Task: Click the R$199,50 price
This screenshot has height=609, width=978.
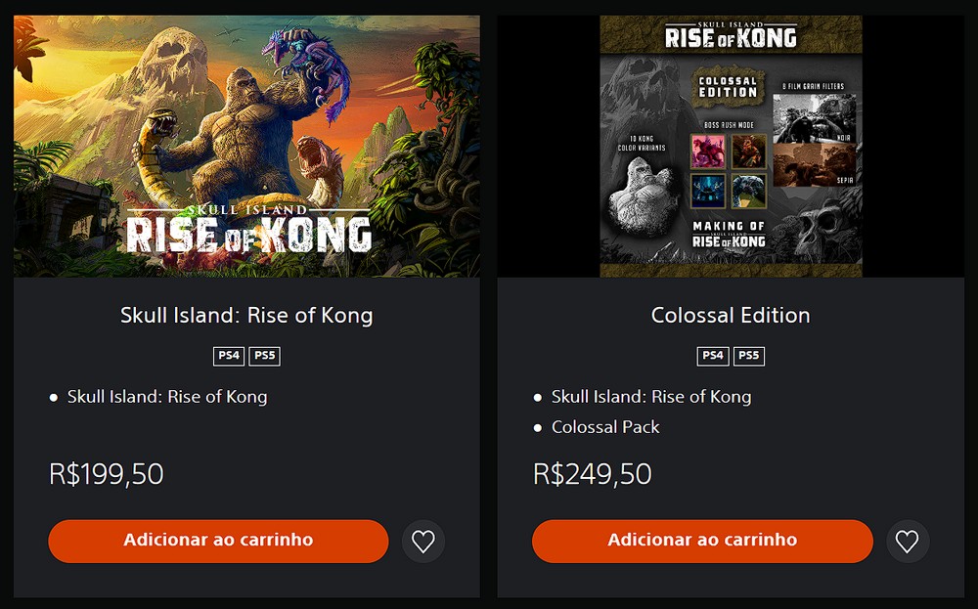Action: (107, 474)
